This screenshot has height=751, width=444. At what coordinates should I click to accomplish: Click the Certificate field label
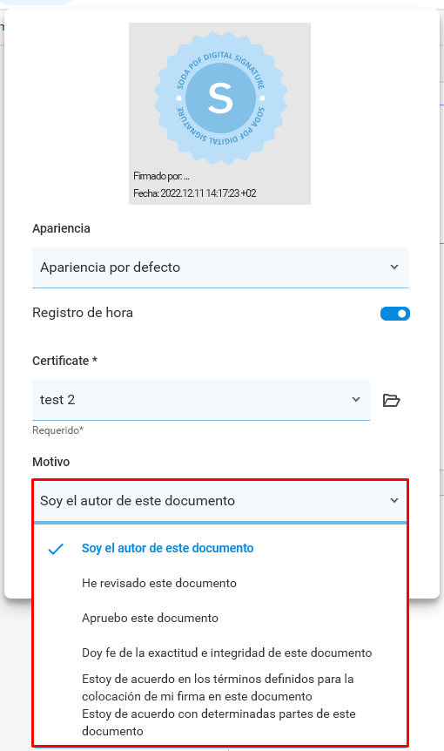click(x=64, y=361)
